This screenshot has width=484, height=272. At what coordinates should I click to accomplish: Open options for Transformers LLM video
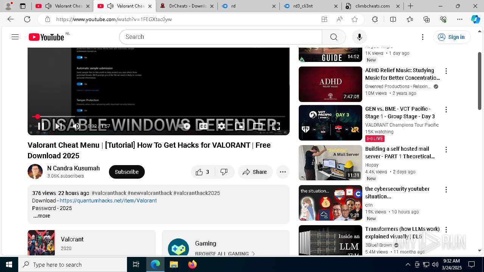[x=446, y=230]
